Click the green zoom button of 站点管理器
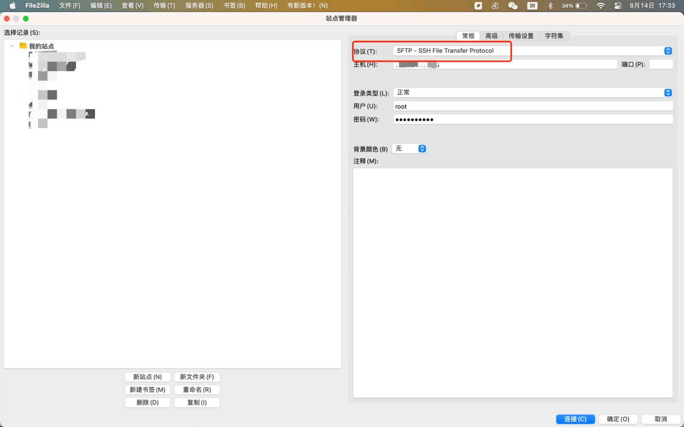This screenshot has width=684, height=427. [x=26, y=19]
